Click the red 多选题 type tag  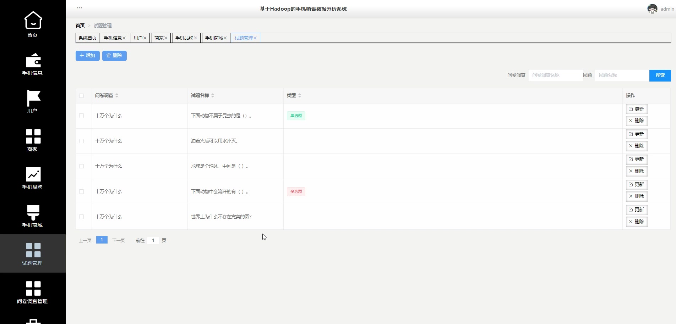(x=296, y=192)
